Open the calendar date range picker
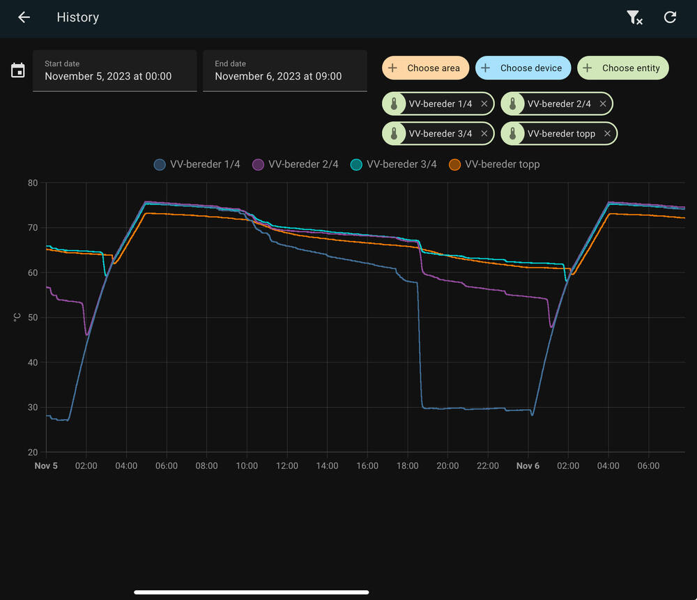 tap(18, 70)
